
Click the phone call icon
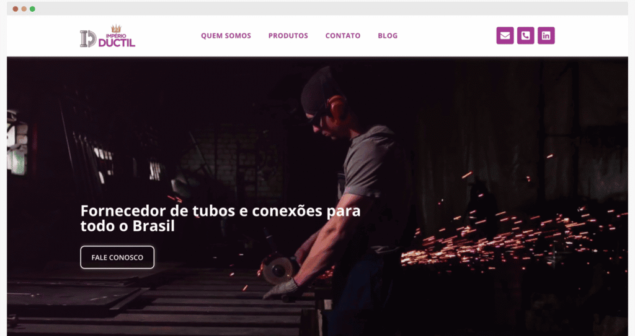[526, 36]
